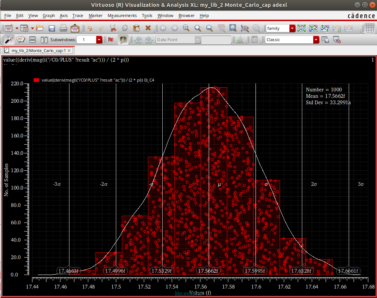The height and width of the screenshot is (298, 377).
Task: Click the playing cards layout icon
Action: click(20, 40)
